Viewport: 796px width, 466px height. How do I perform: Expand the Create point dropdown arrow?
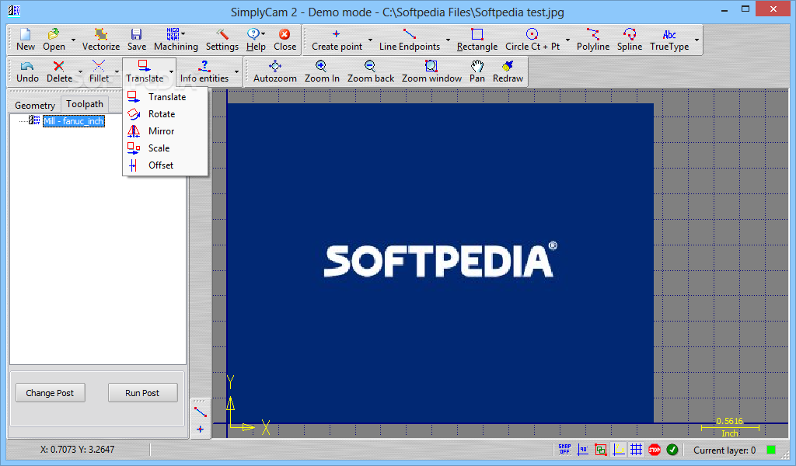pyautogui.click(x=370, y=40)
